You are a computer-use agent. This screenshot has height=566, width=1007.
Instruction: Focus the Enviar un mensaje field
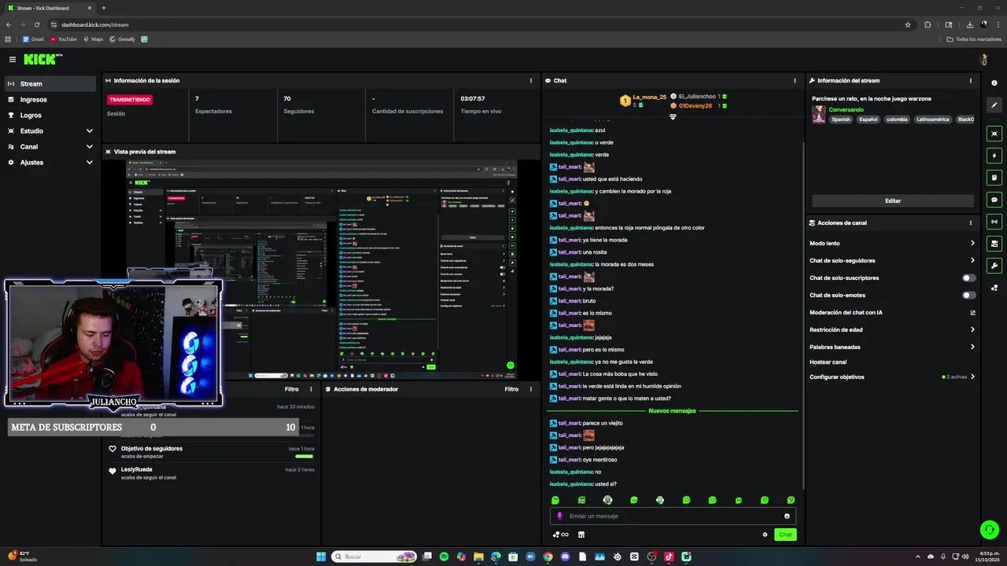673,516
